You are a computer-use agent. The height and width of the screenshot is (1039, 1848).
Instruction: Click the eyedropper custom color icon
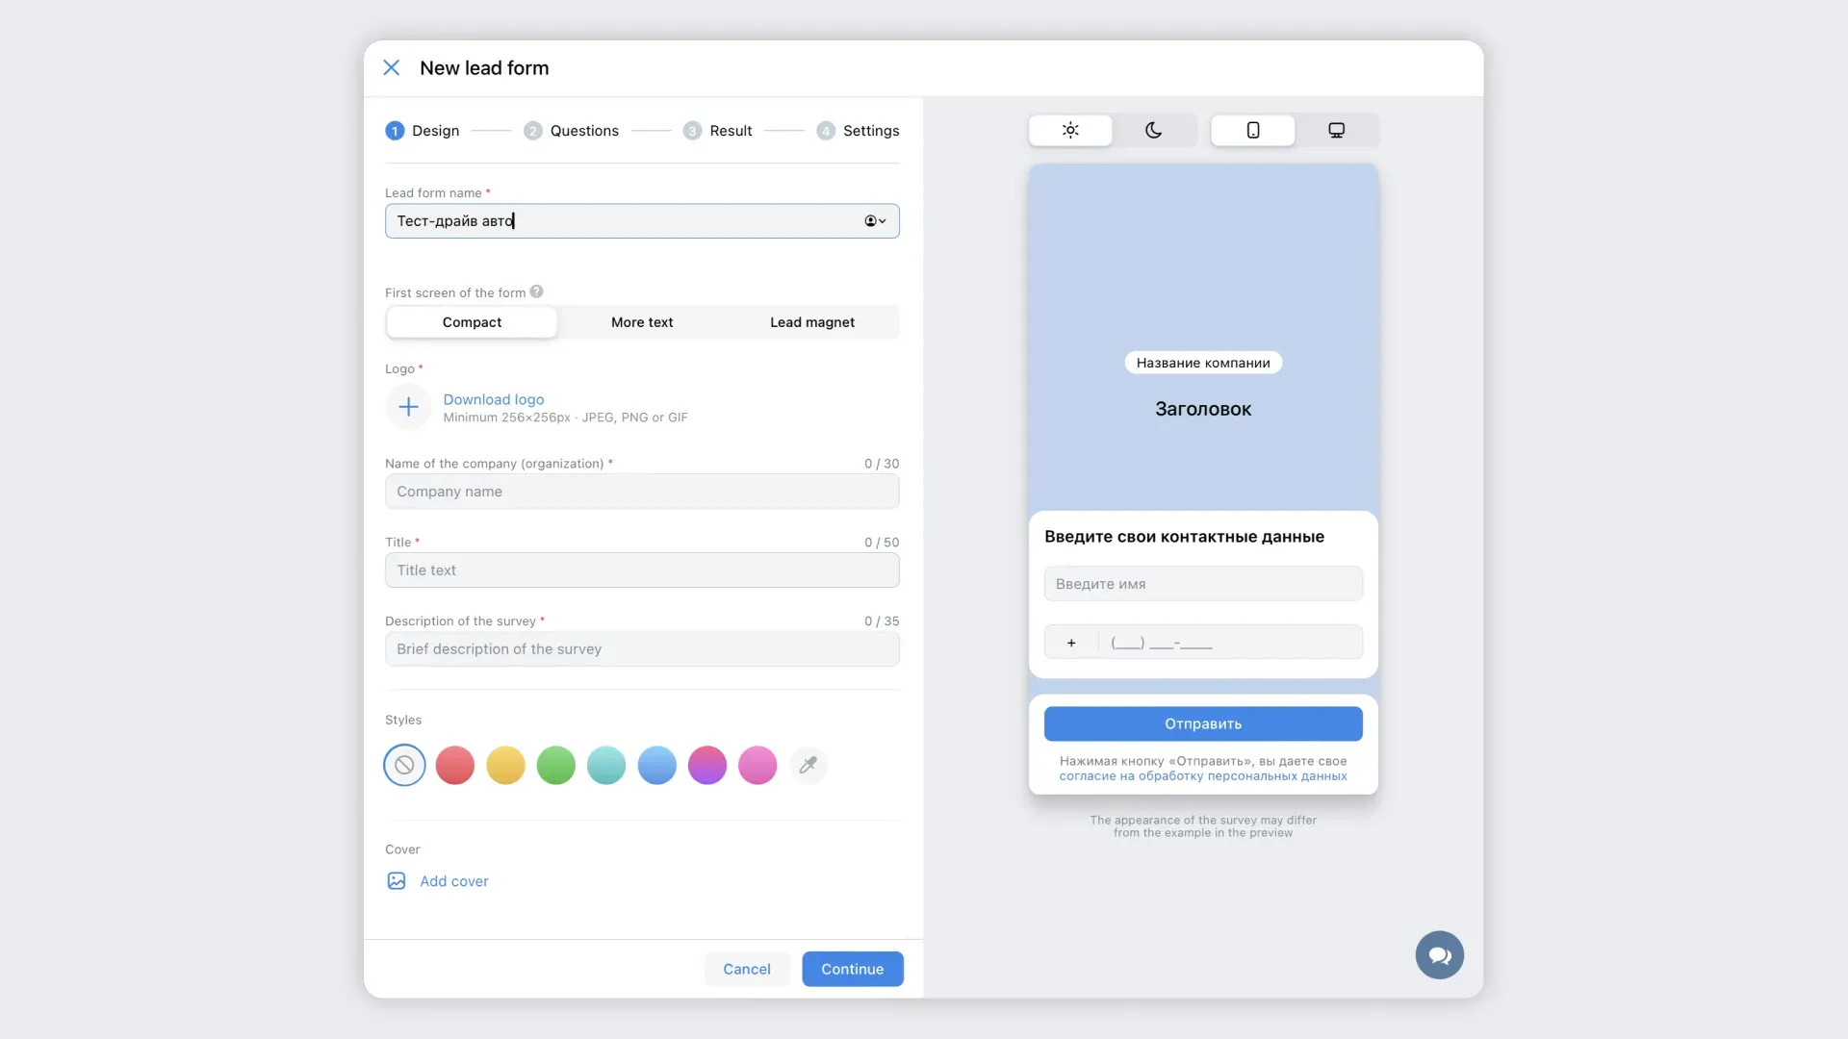[x=808, y=765]
